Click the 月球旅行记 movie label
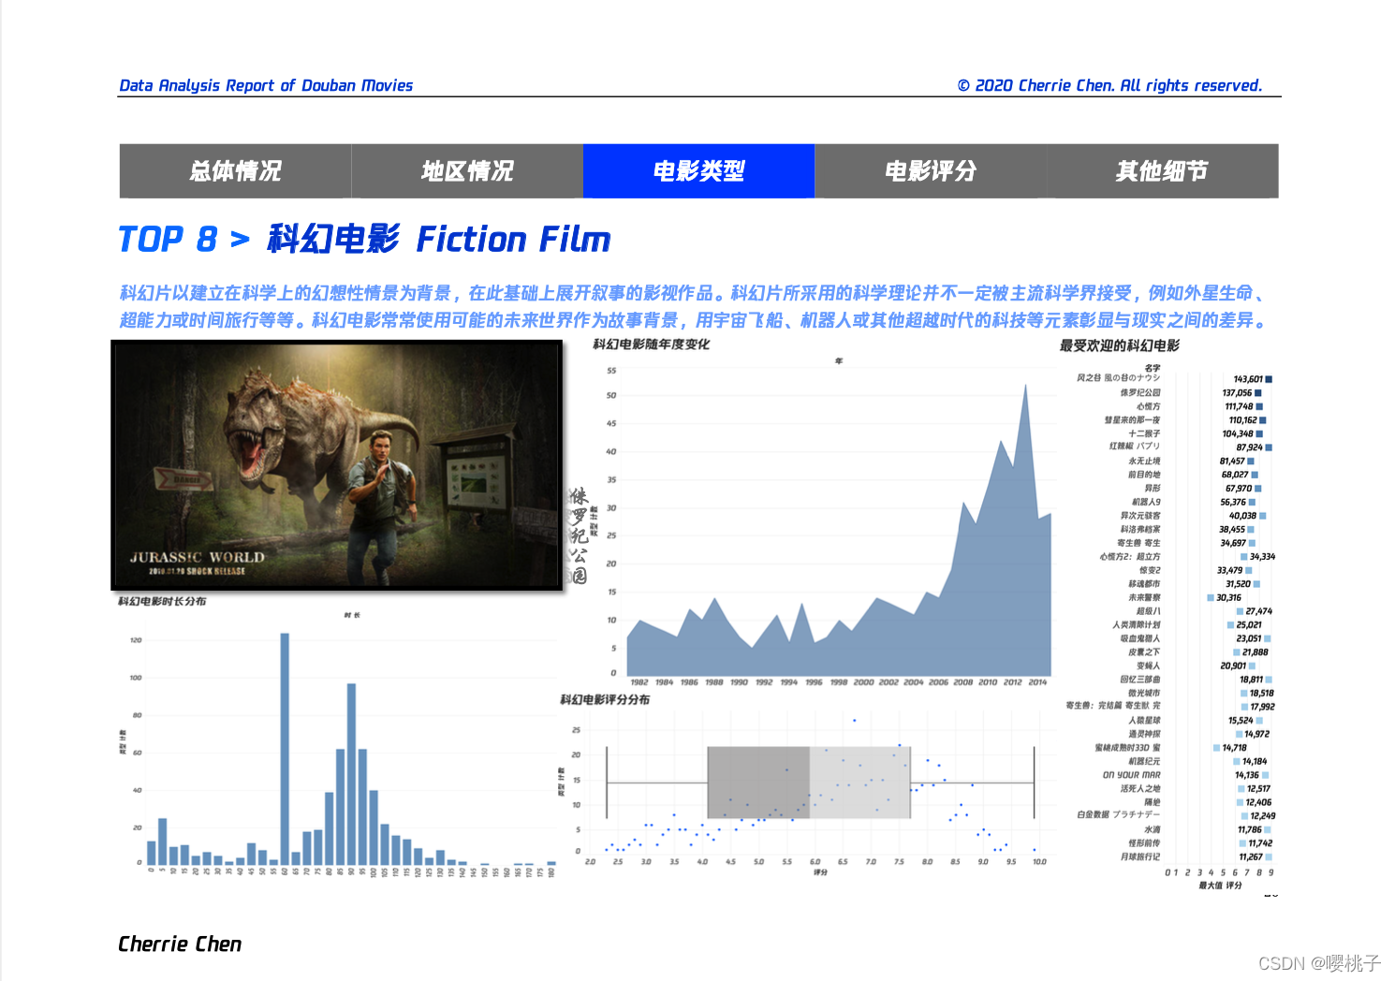The height and width of the screenshot is (981, 1395). click(x=1140, y=857)
